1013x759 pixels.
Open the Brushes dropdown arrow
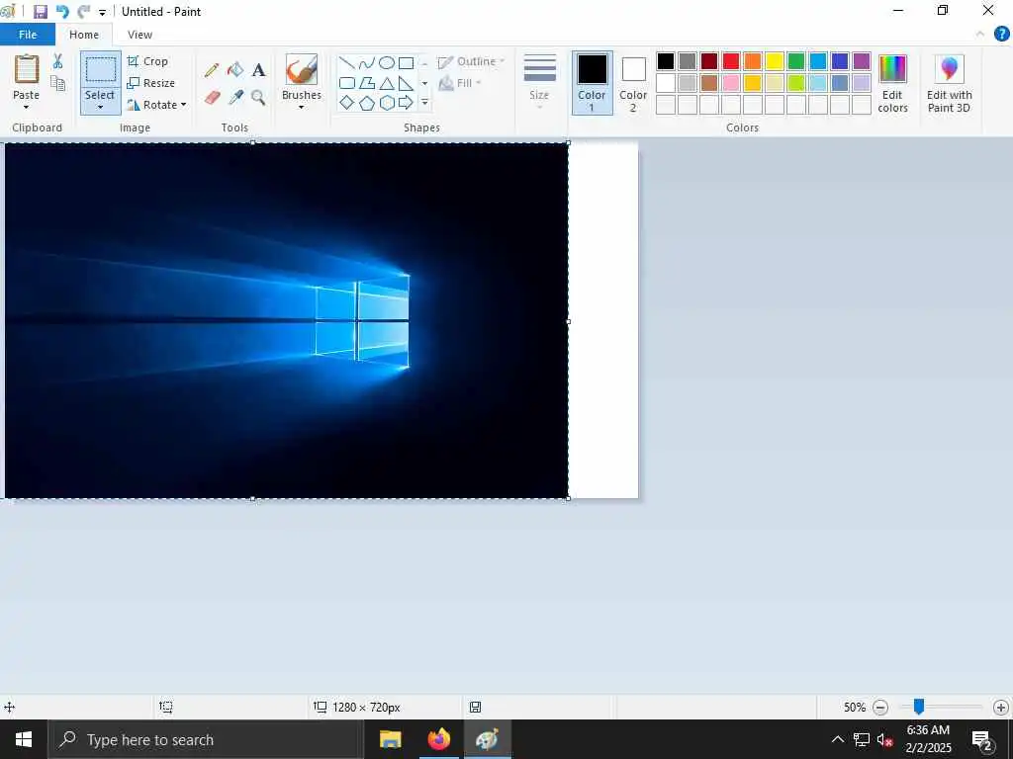coord(302,107)
